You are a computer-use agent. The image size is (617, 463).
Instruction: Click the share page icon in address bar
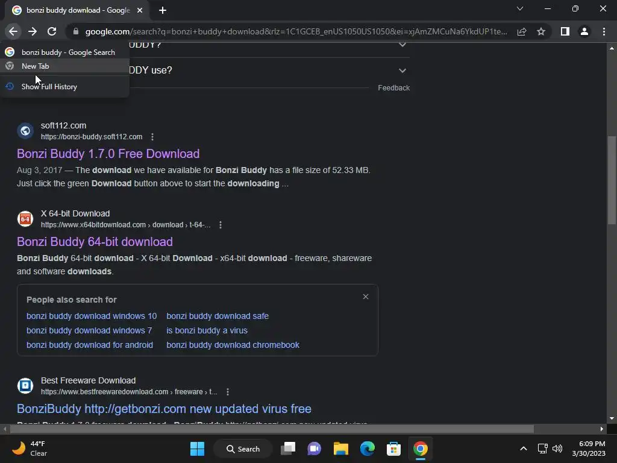tap(522, 31)
